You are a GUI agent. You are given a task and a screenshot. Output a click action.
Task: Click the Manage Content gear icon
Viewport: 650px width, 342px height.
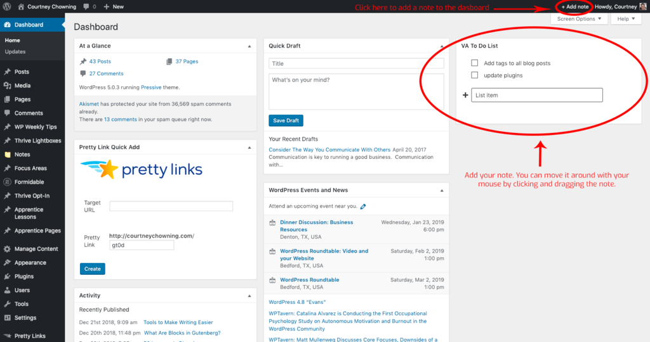click(x=7, y=249)
